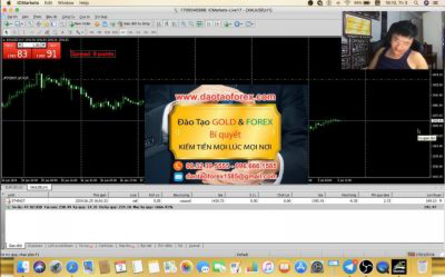This screenshot has width=445, height=277.
Task: Open iTunes from the Dock
Action: pos(268,267)
